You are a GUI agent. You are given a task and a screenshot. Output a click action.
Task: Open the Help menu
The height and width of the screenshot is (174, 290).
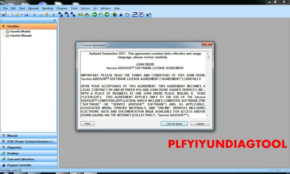tap(117, 8)
